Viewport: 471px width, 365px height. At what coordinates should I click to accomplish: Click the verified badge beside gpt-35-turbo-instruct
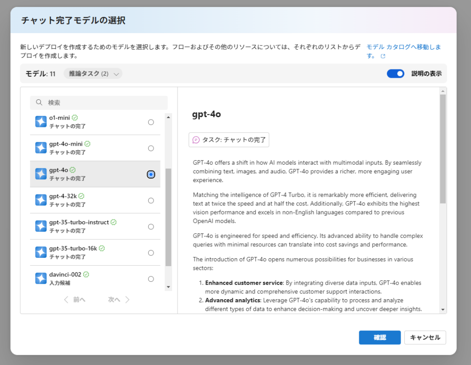[x=114, y=222]
